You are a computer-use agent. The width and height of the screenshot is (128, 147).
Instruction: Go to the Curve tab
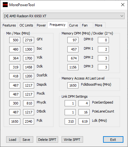(x=74, y=25)
